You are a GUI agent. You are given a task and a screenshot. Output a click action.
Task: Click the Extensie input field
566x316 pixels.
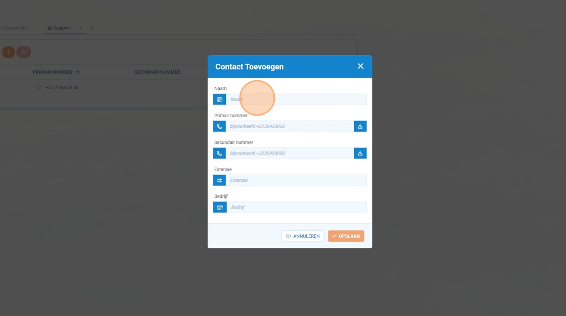[296, 180]
